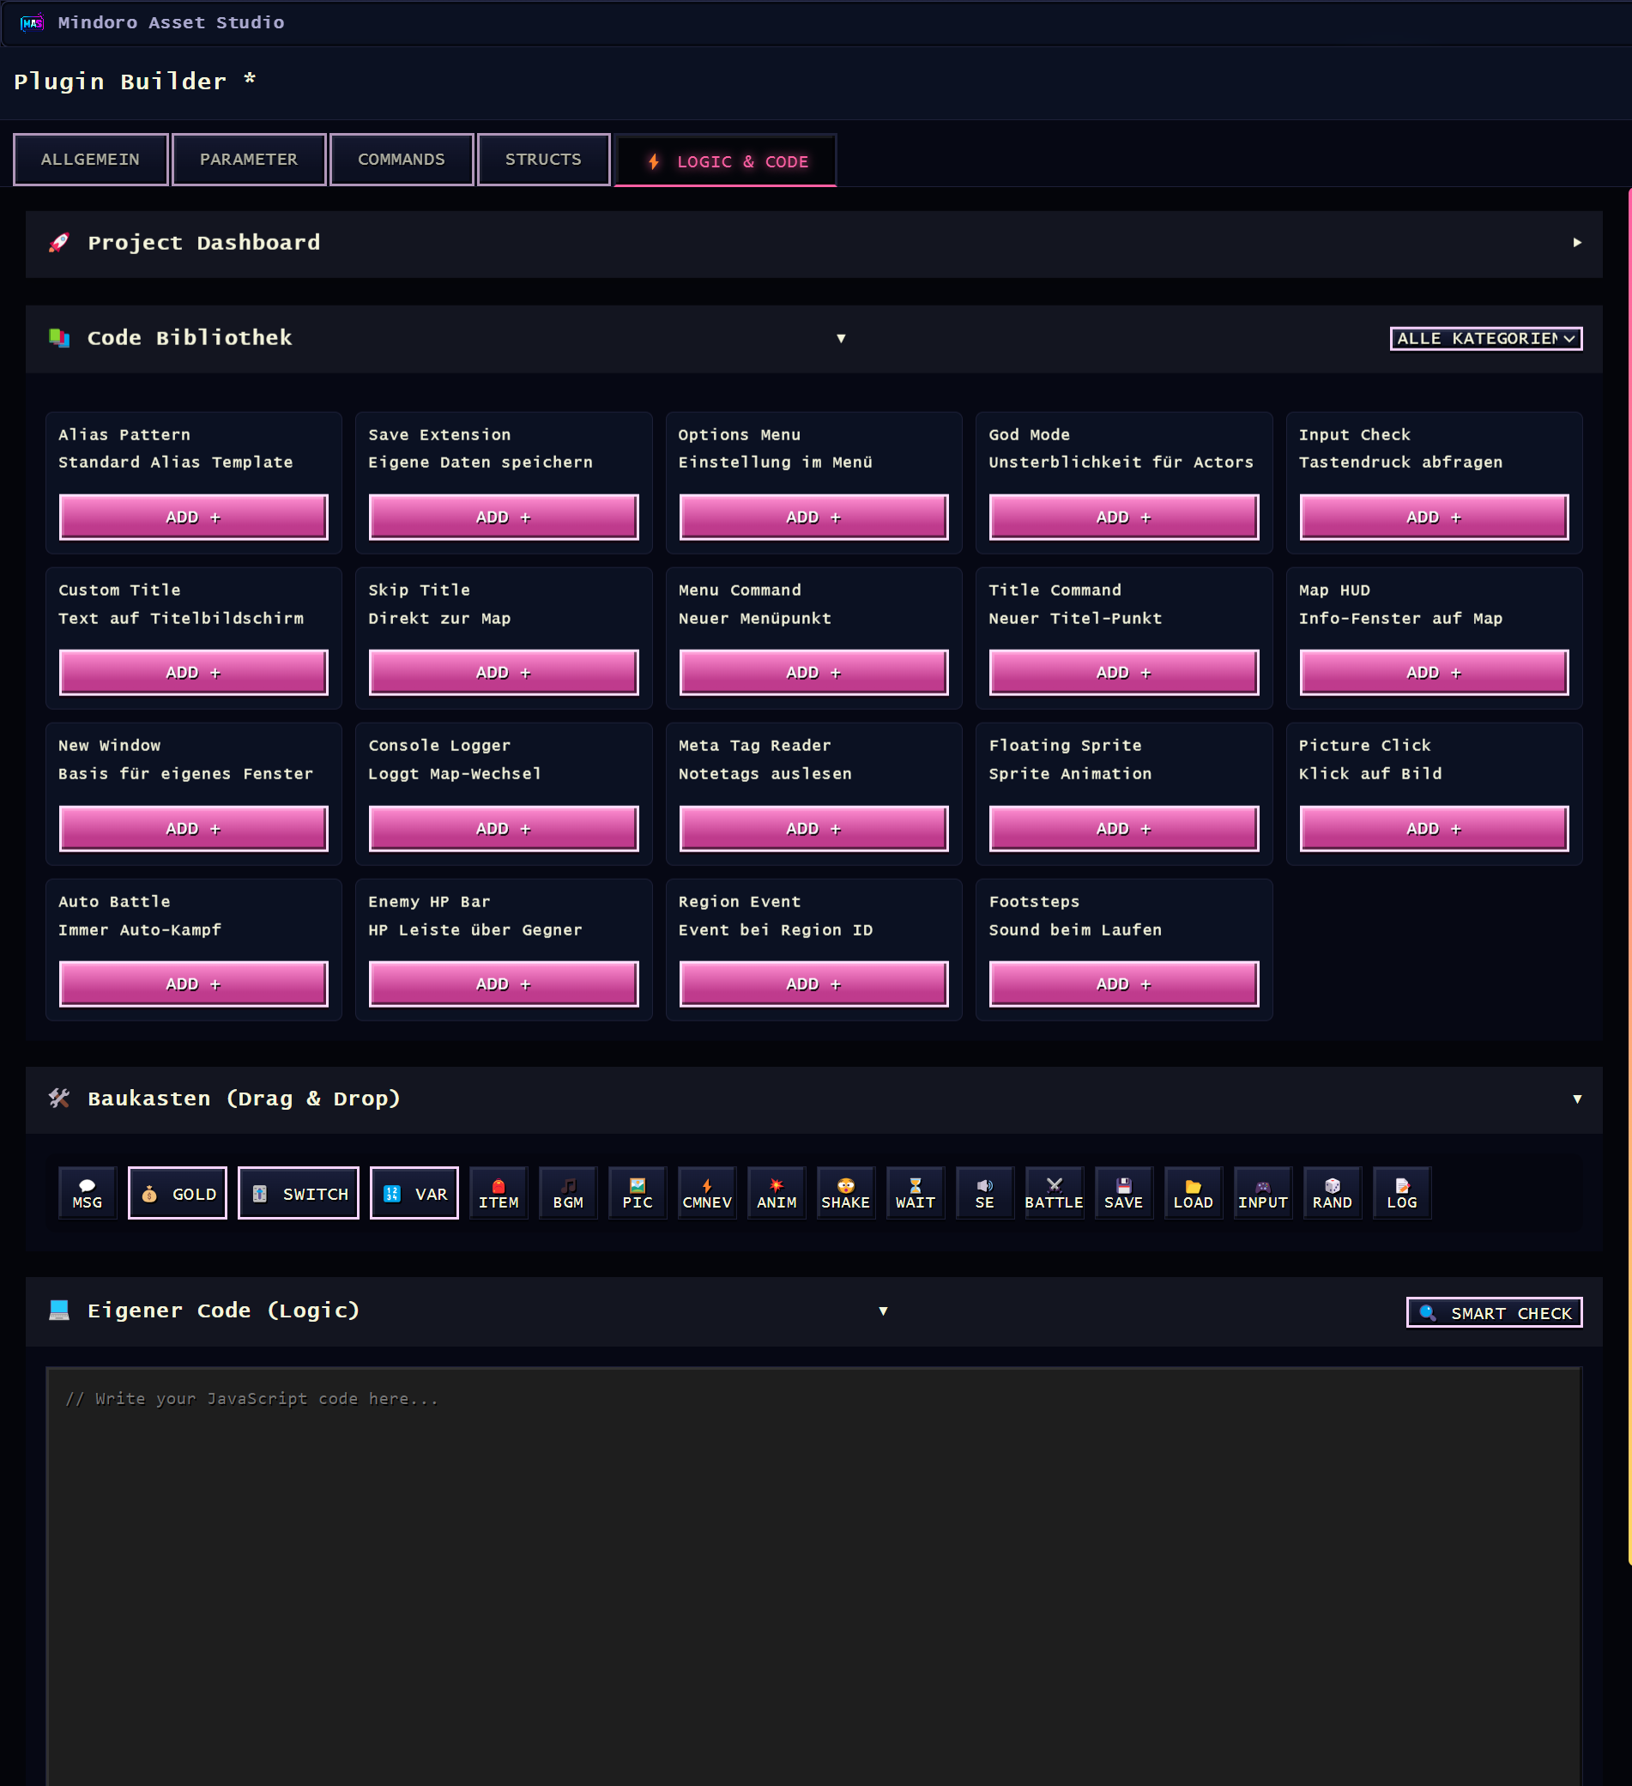
Task: Click the Mindoro Asset Studio logo icon
Action: pyautogui.click(x=32, y=22)
